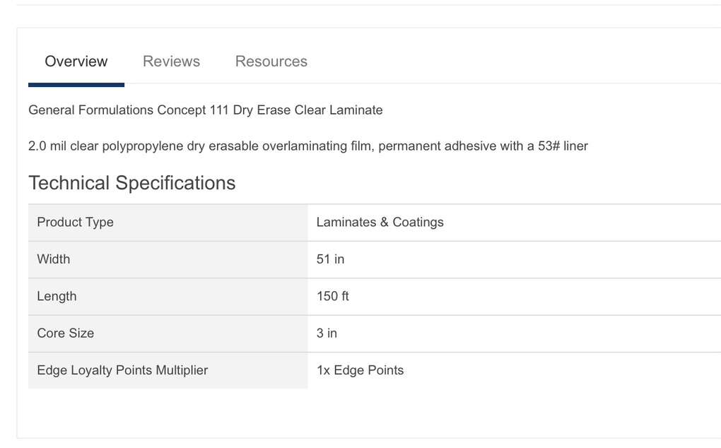Screen dimensions: 721x448
Task: Click the blue underline beneath Overview
Action: [76, 85]
